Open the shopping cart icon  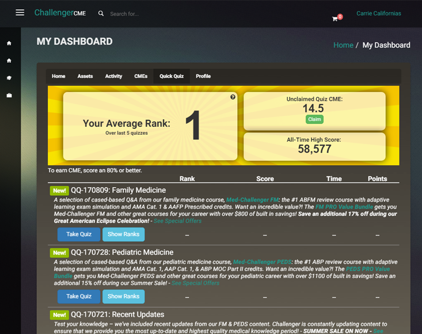(335, 19)
